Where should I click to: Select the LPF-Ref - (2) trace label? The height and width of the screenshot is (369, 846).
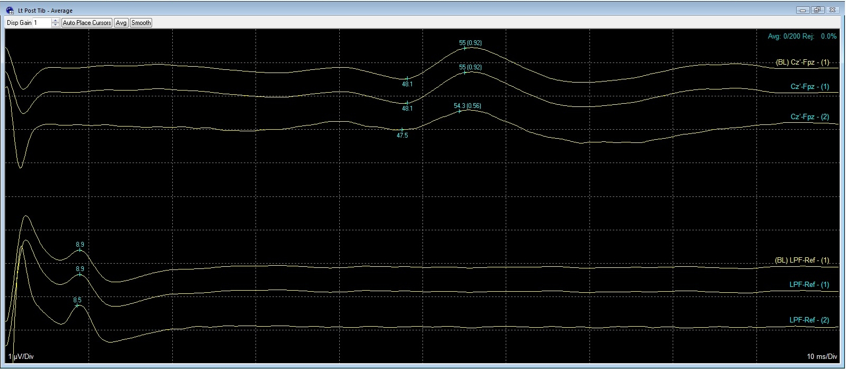[809, 320]
